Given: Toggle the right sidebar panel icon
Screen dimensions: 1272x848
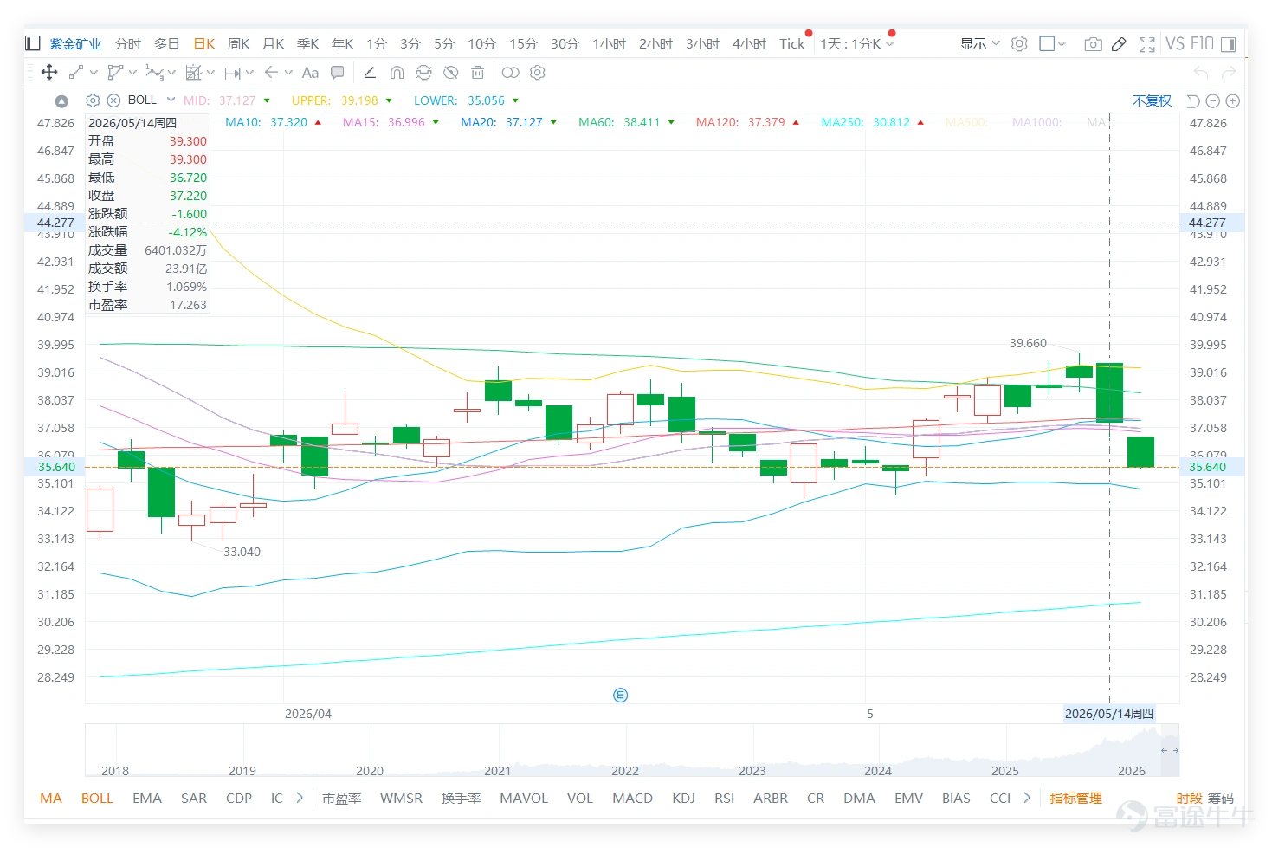Looking at the screenshot, I should click(x=1230, y=43).
